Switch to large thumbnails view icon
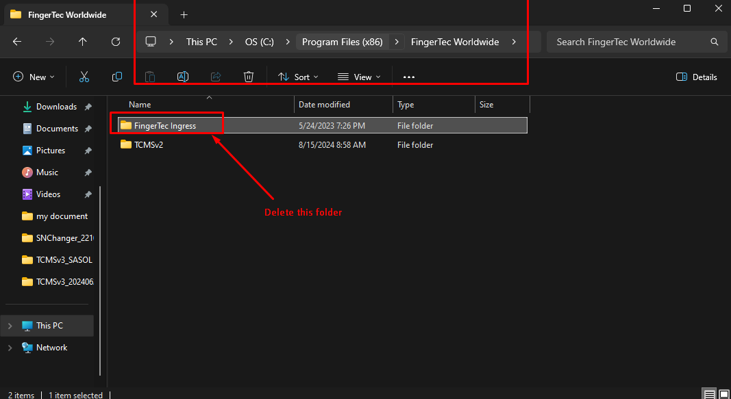731x399 pixels. [x=723, y=394]
